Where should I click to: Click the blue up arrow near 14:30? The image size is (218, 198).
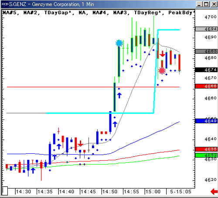click(x=33, y=171)
